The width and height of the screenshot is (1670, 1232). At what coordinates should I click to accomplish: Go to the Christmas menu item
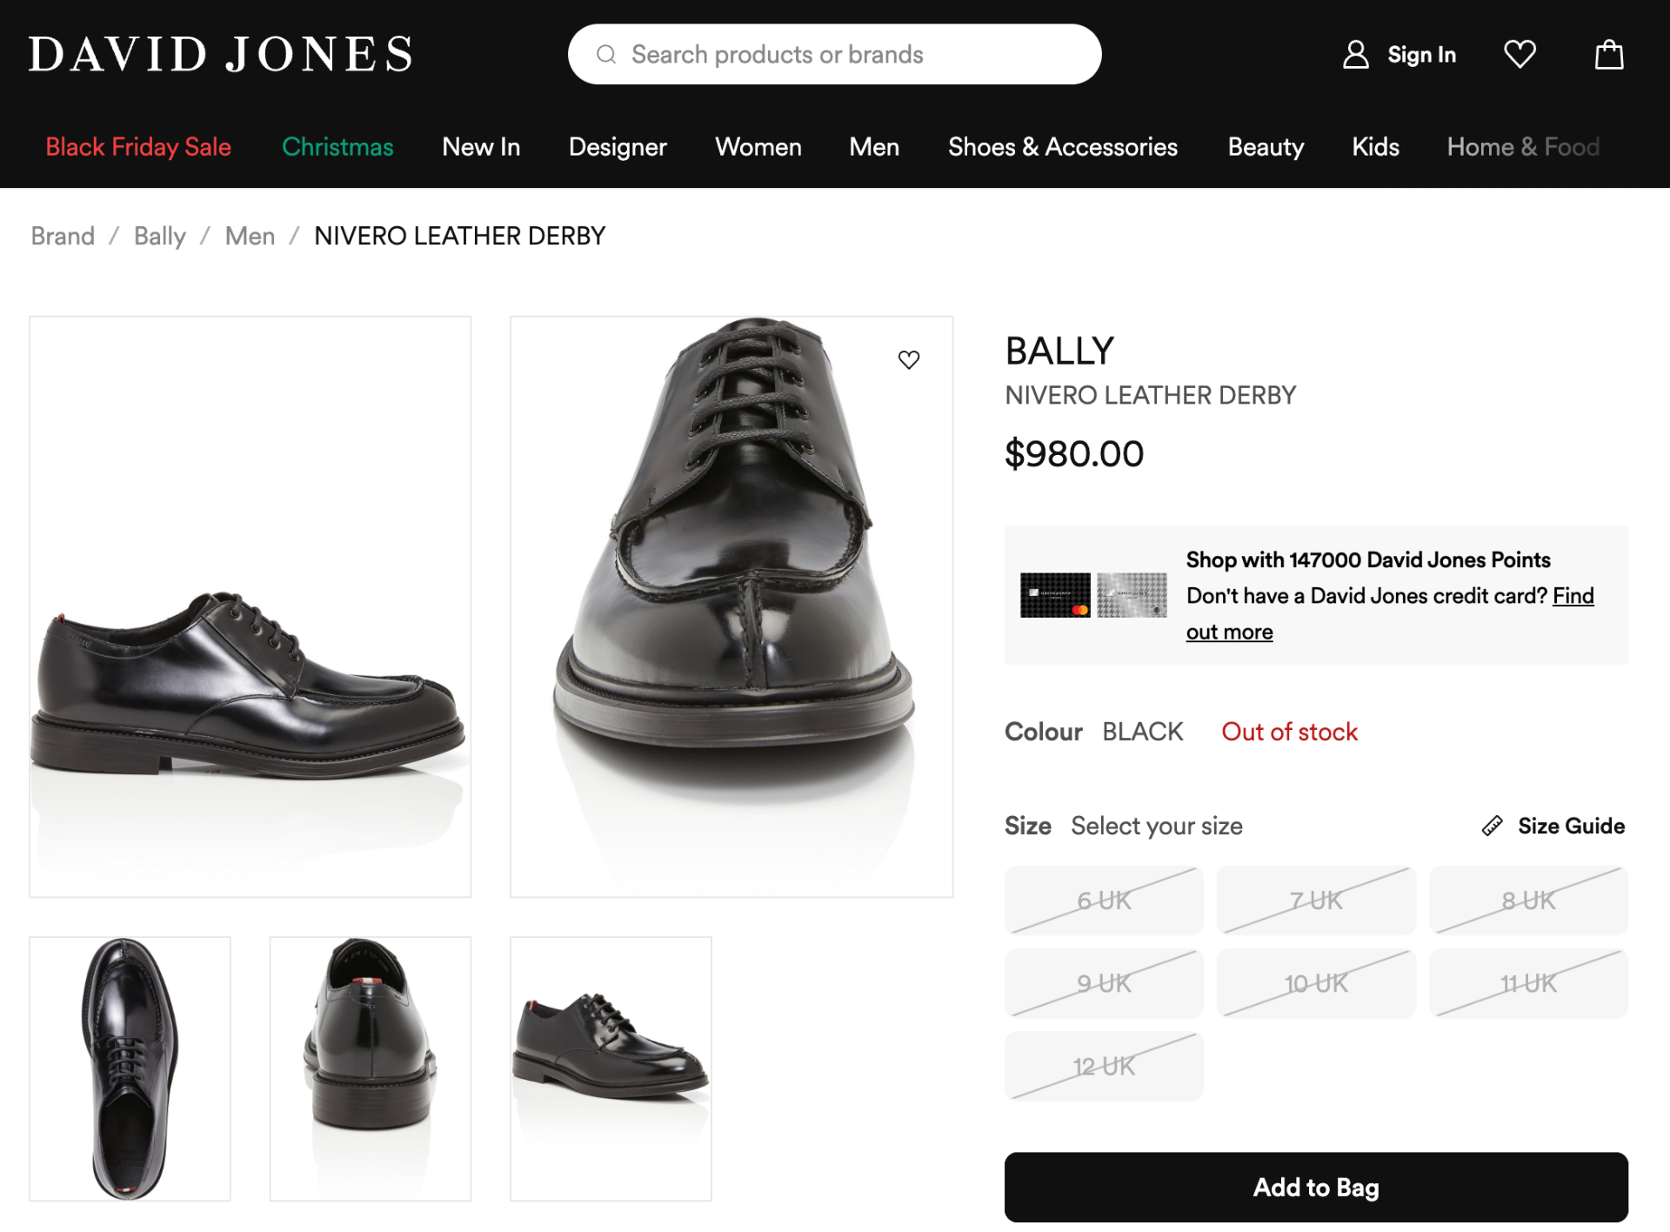coord(337,147)
